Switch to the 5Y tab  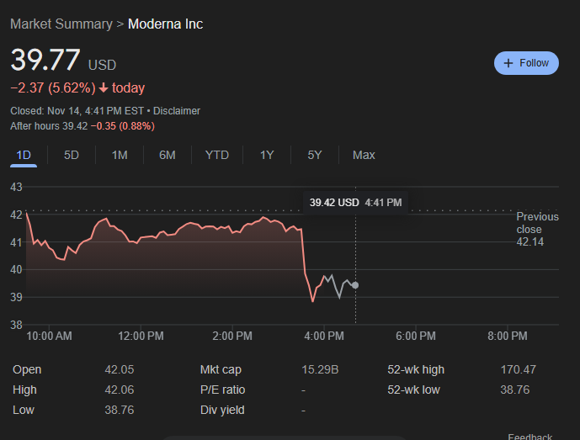pyautogui.click(x=315, y=155)
